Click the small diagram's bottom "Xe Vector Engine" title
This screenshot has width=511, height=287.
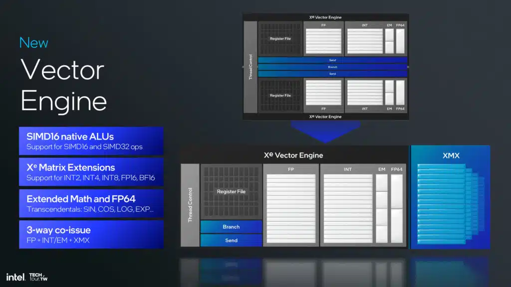coord(325,117)
